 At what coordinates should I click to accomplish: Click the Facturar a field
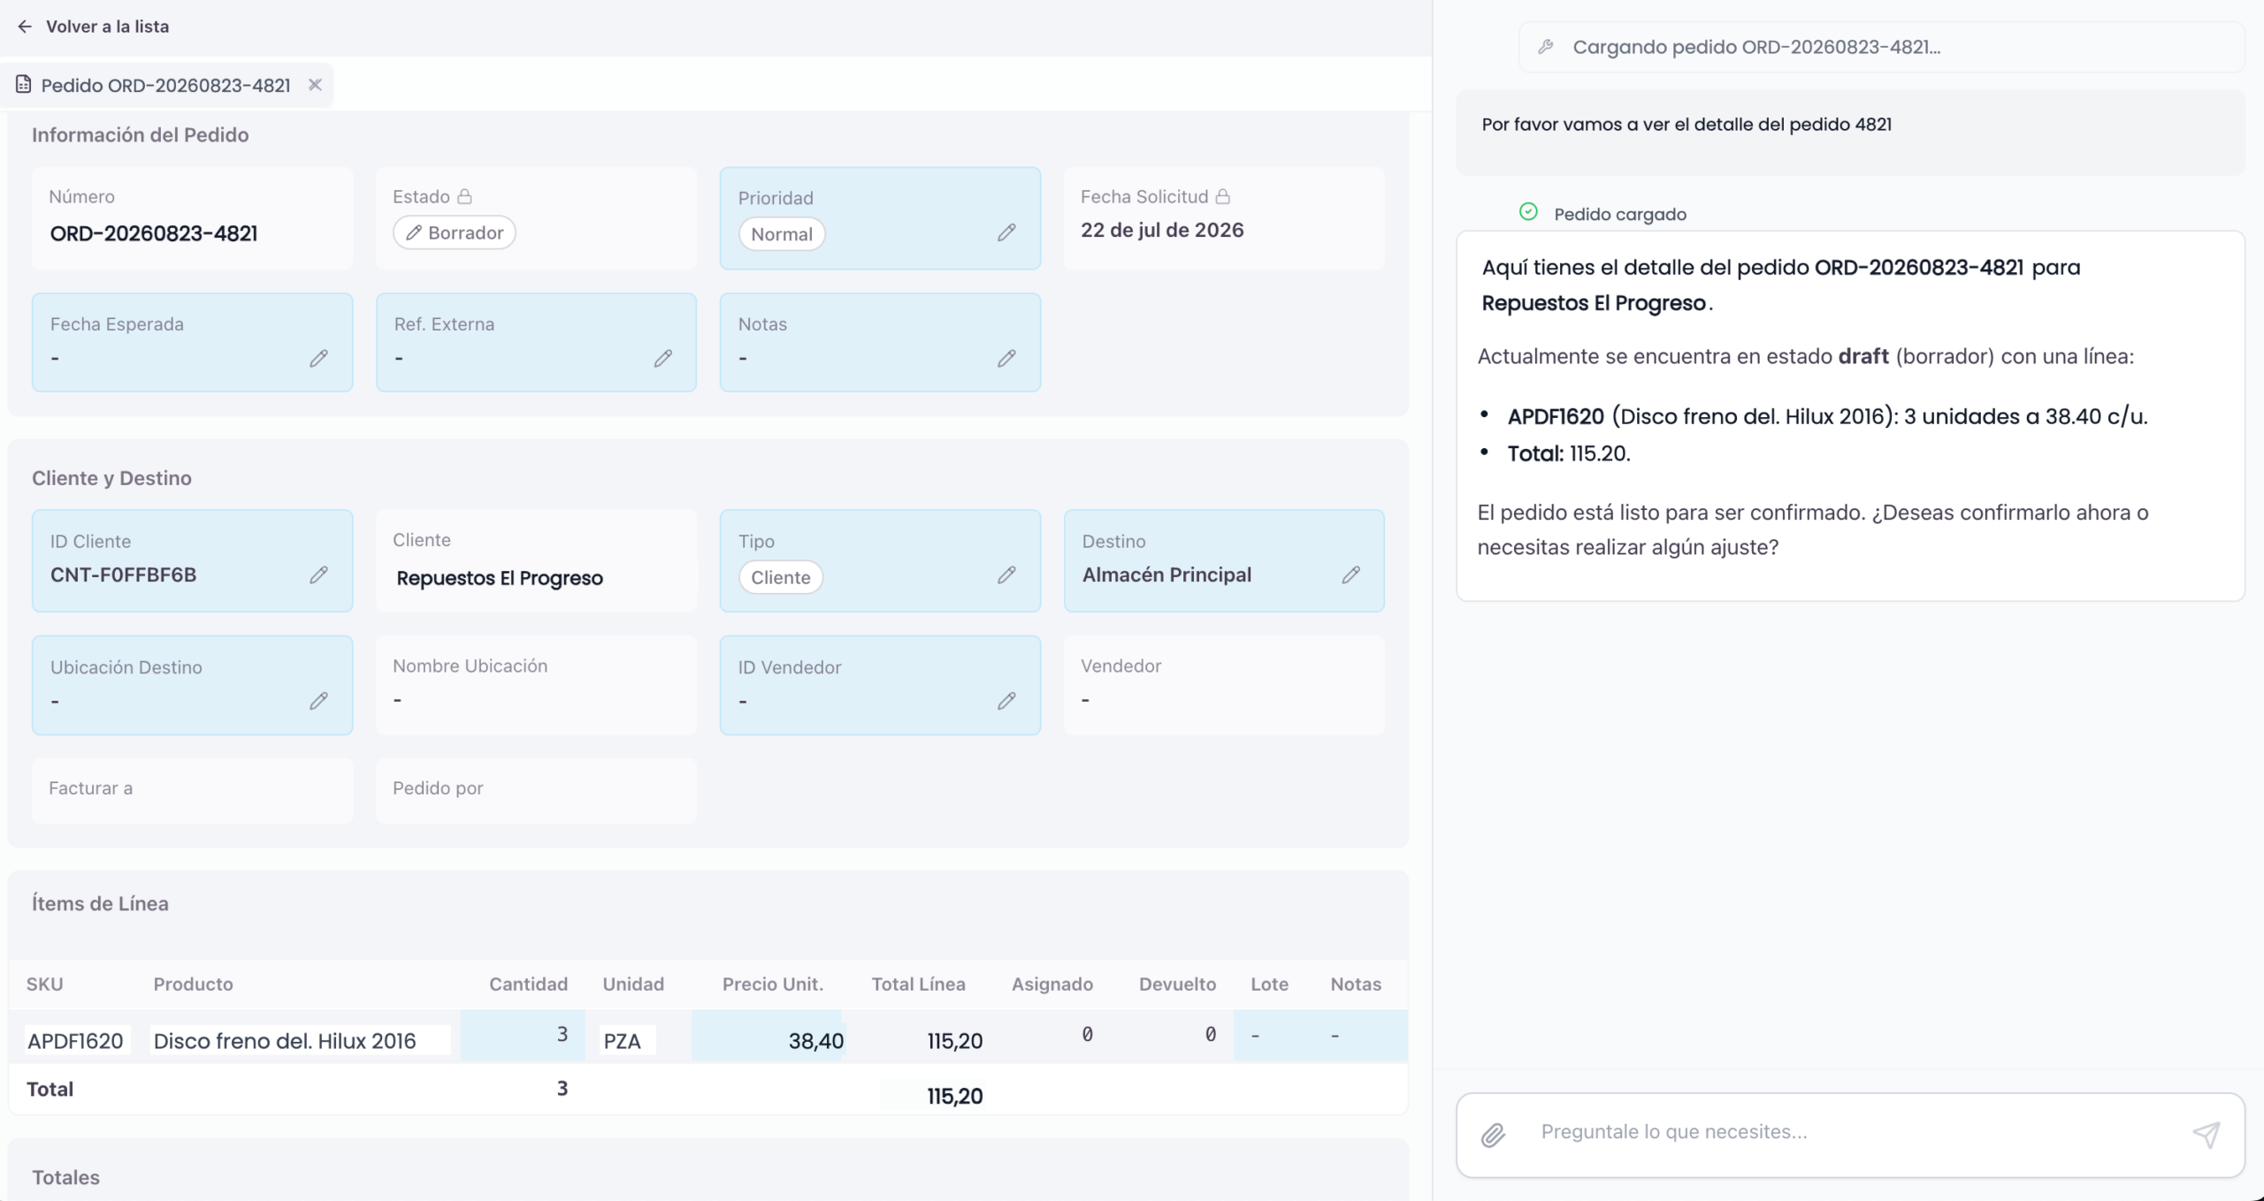click(192, 790)
